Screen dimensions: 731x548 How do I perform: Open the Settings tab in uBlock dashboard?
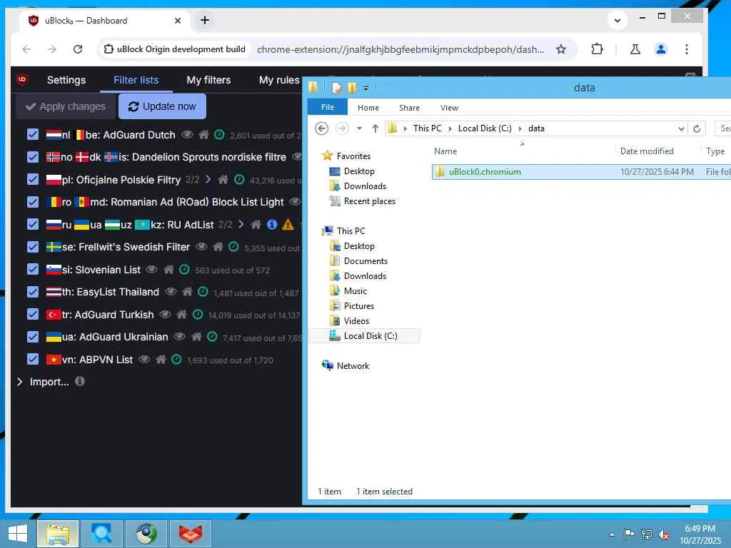tap(66, 80)
